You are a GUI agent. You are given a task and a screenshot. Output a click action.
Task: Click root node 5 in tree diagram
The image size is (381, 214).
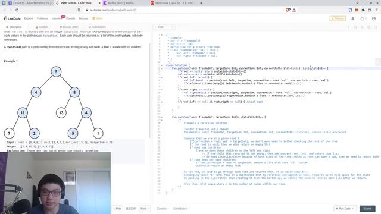click(56, 72)
